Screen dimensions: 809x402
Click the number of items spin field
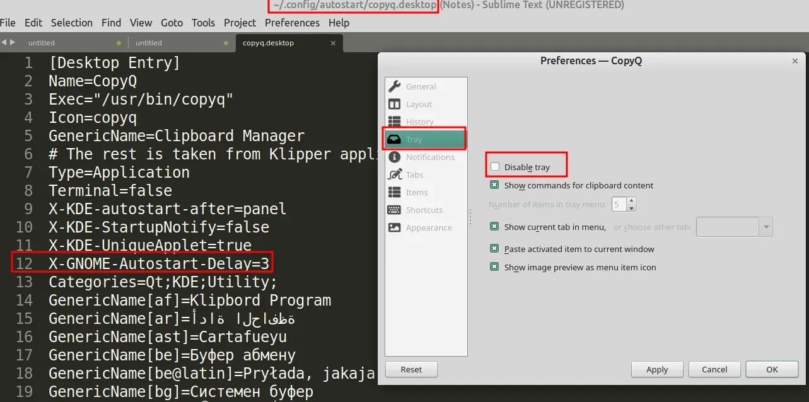pos(619,204)
